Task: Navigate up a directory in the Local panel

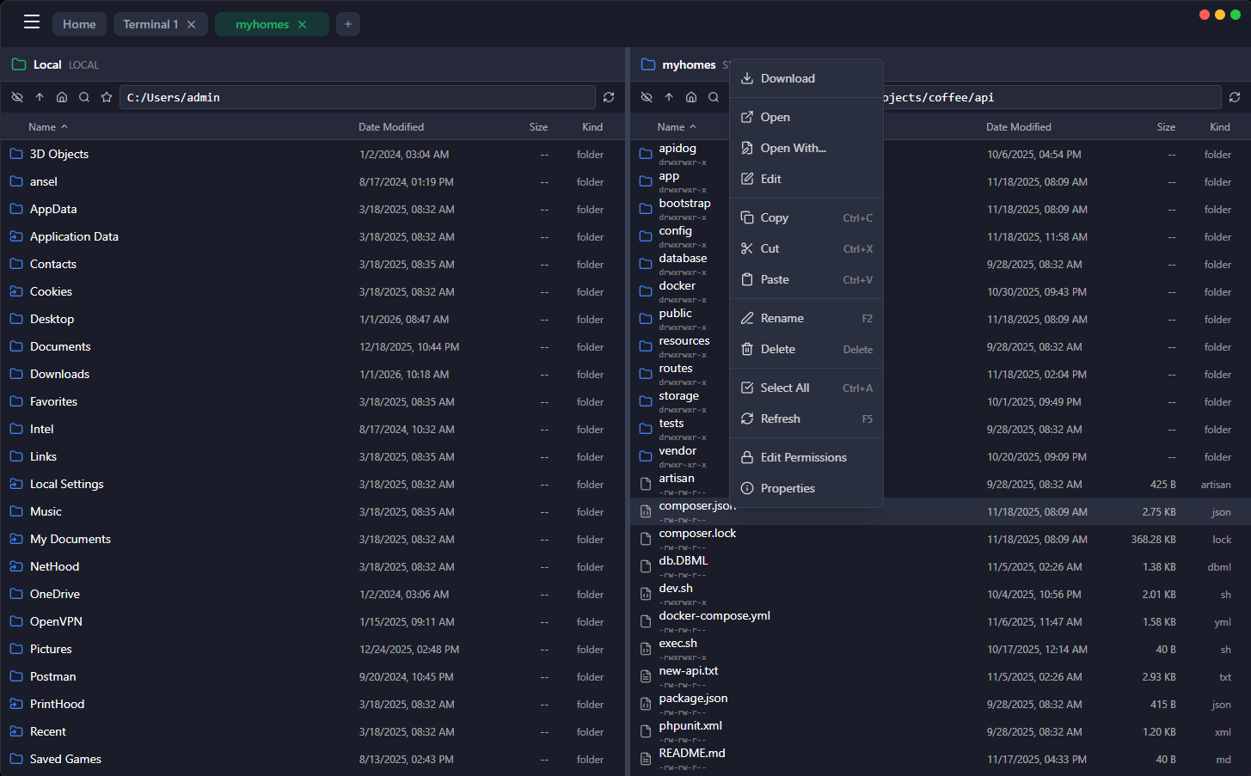Action: click(39, 97)
